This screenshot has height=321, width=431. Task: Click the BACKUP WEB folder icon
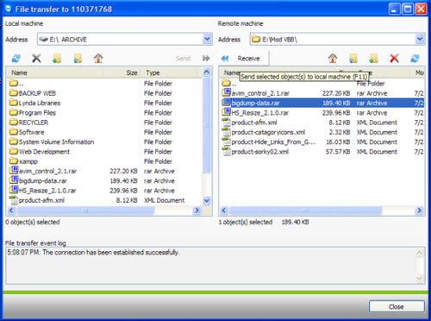14,93
